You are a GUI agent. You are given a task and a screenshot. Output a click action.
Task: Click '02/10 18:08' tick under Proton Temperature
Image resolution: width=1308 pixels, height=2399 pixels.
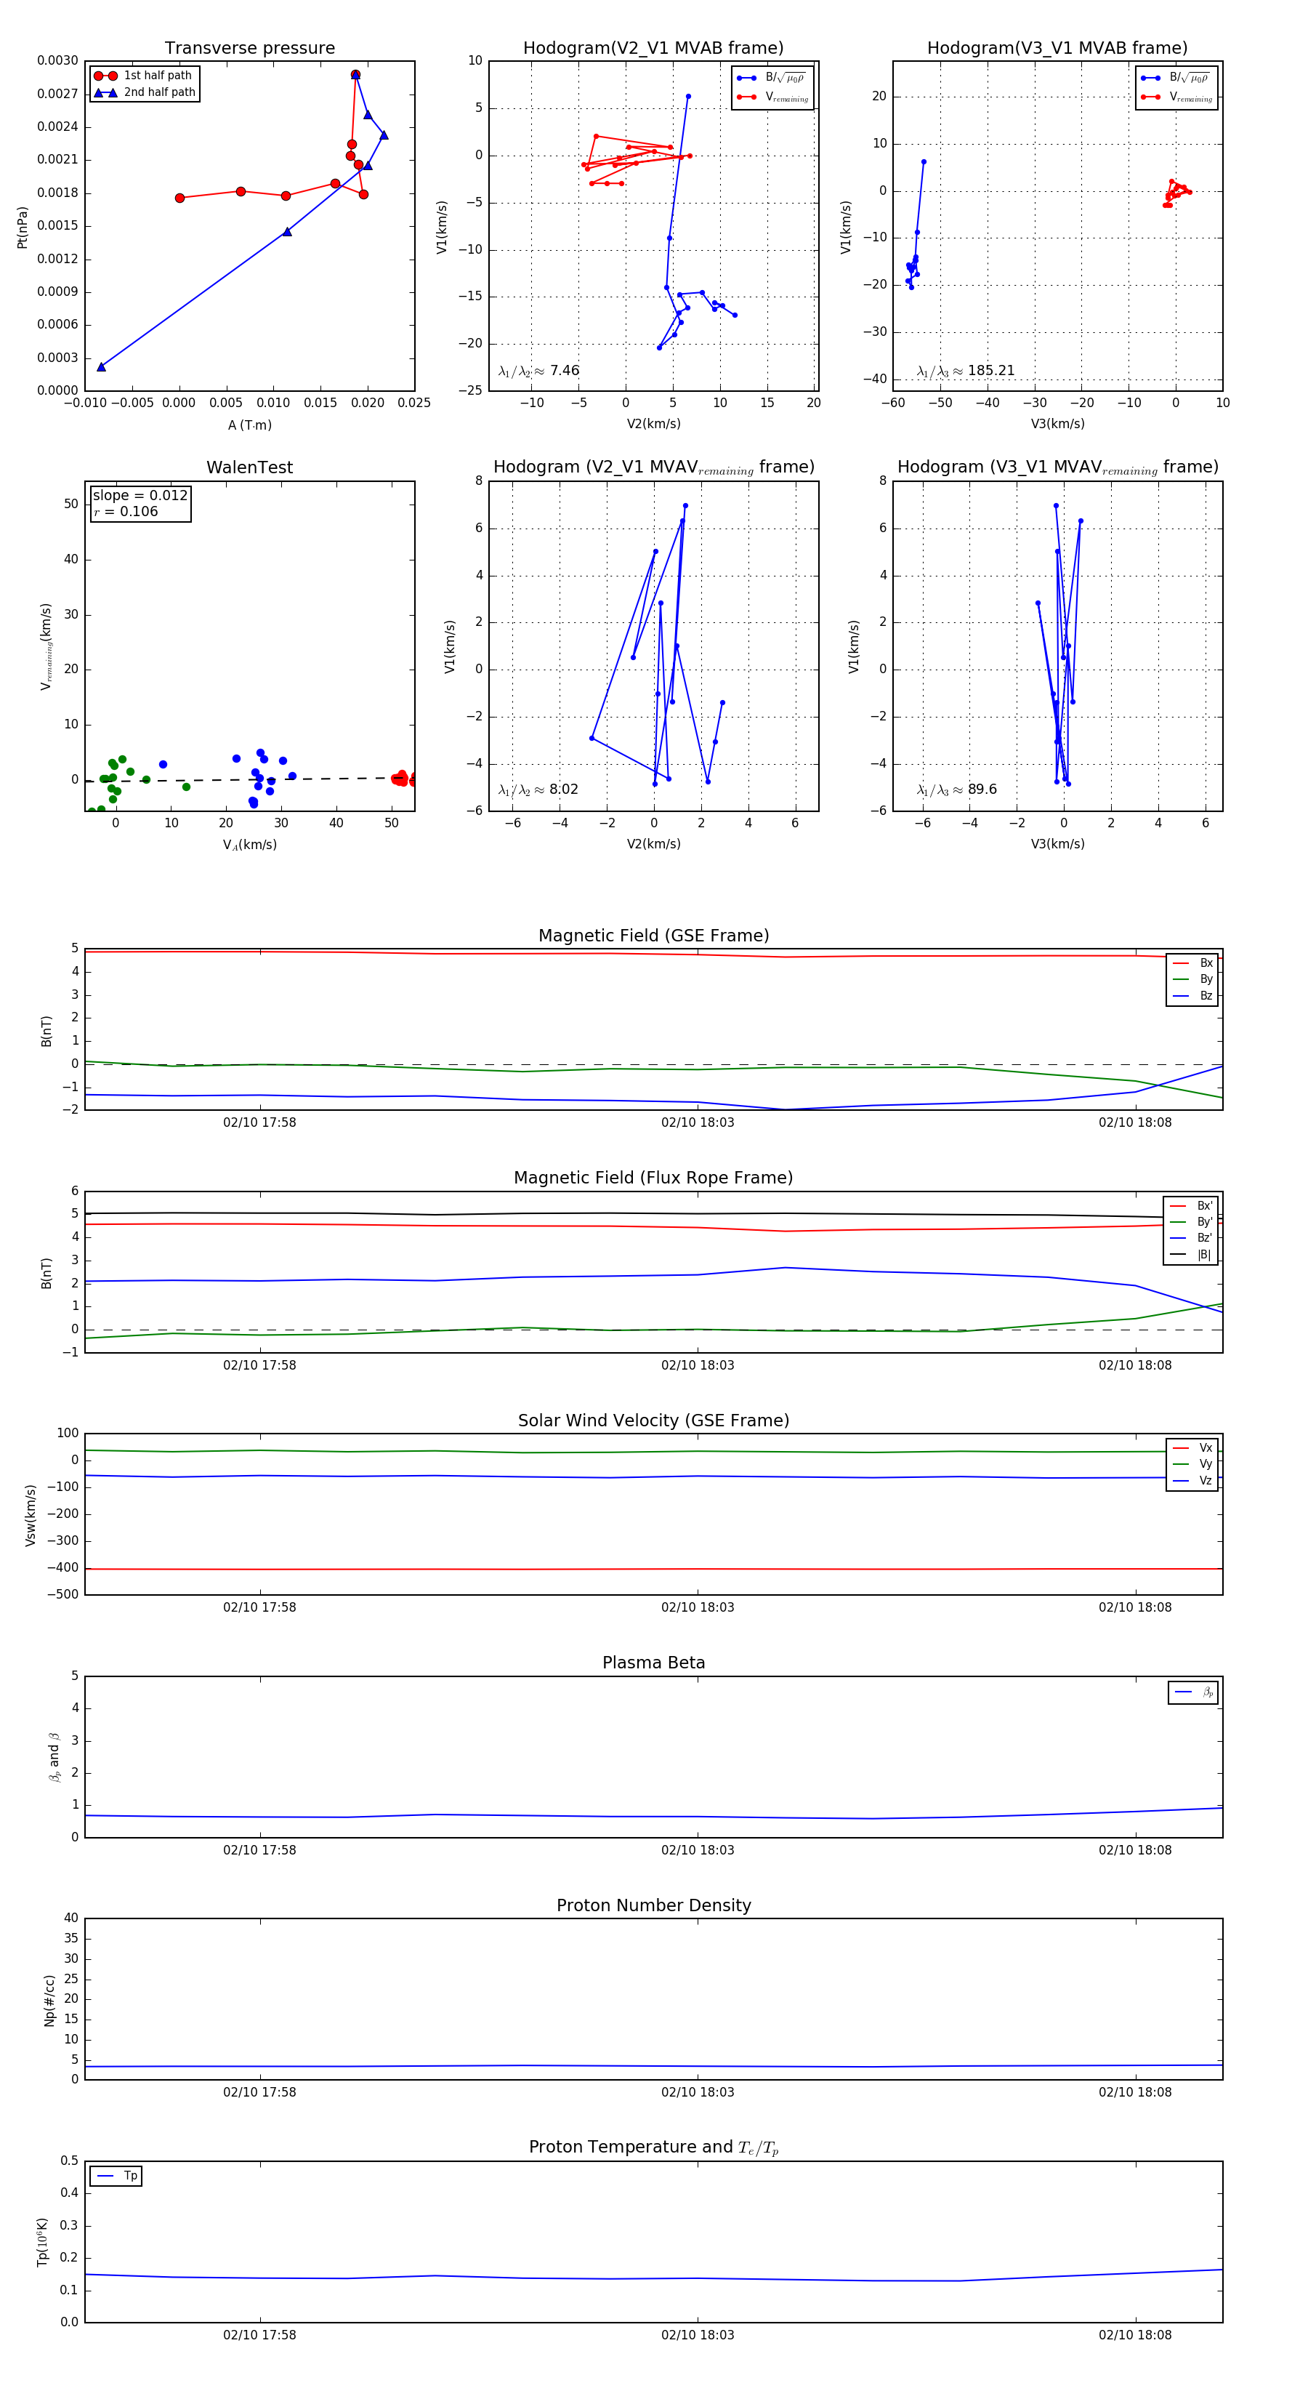[x=1135, y=2335]
